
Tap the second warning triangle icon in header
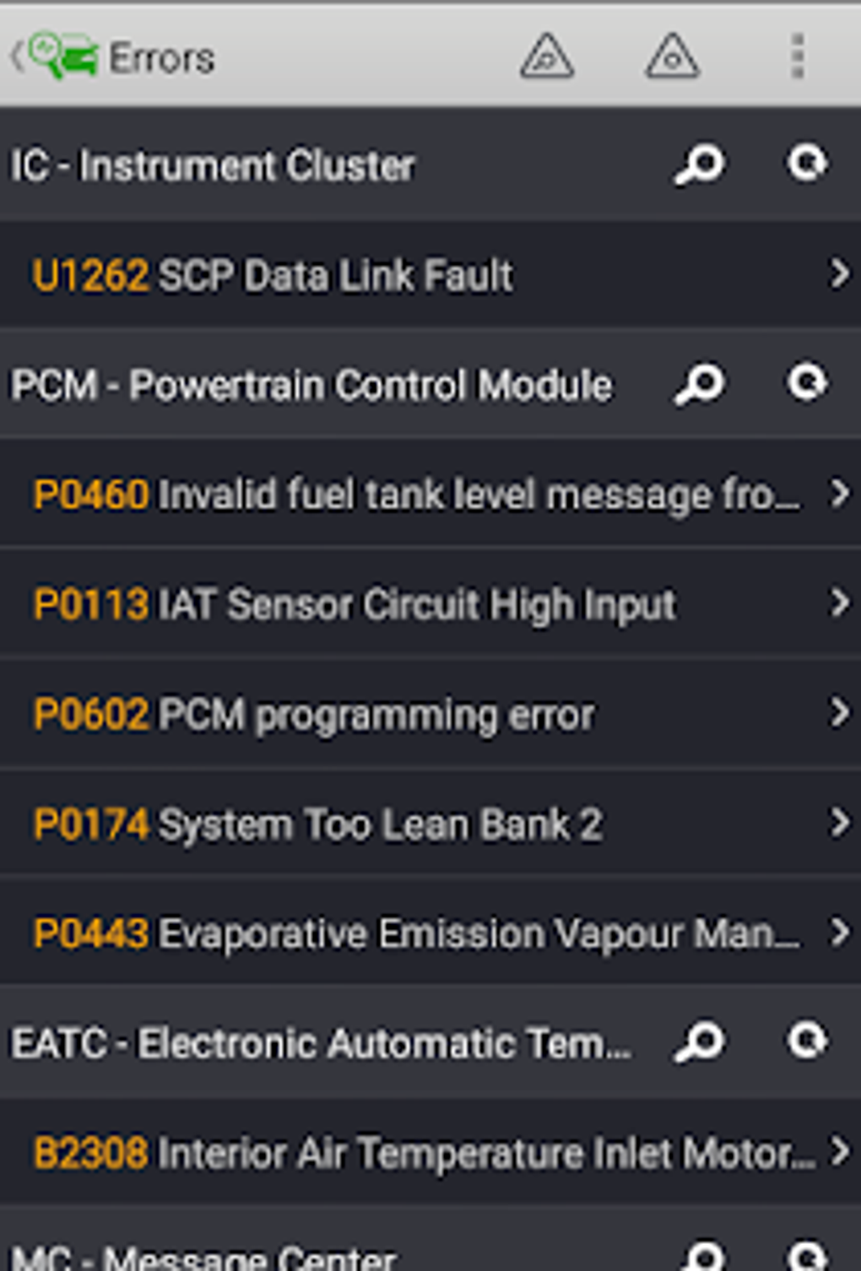[x=672, y=57]
